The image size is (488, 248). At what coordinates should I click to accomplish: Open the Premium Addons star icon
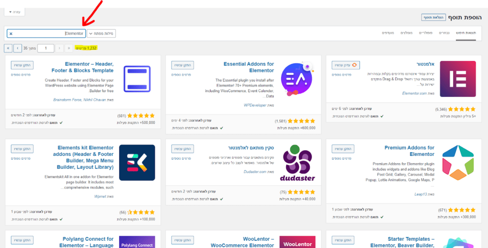click(x=458, y=162)
